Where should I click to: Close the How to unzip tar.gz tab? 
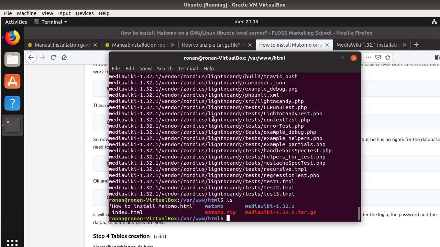tap(250, 45)
